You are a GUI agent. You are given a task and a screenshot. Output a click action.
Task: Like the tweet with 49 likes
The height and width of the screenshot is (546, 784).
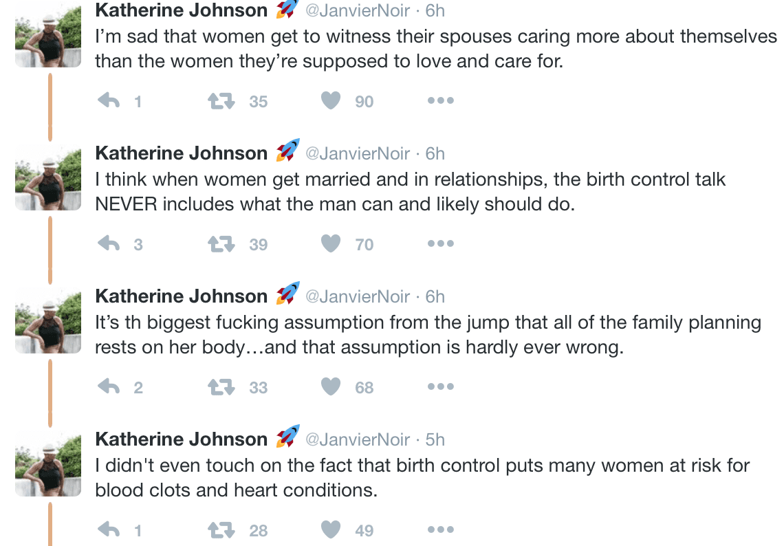[x=331, y=530]
